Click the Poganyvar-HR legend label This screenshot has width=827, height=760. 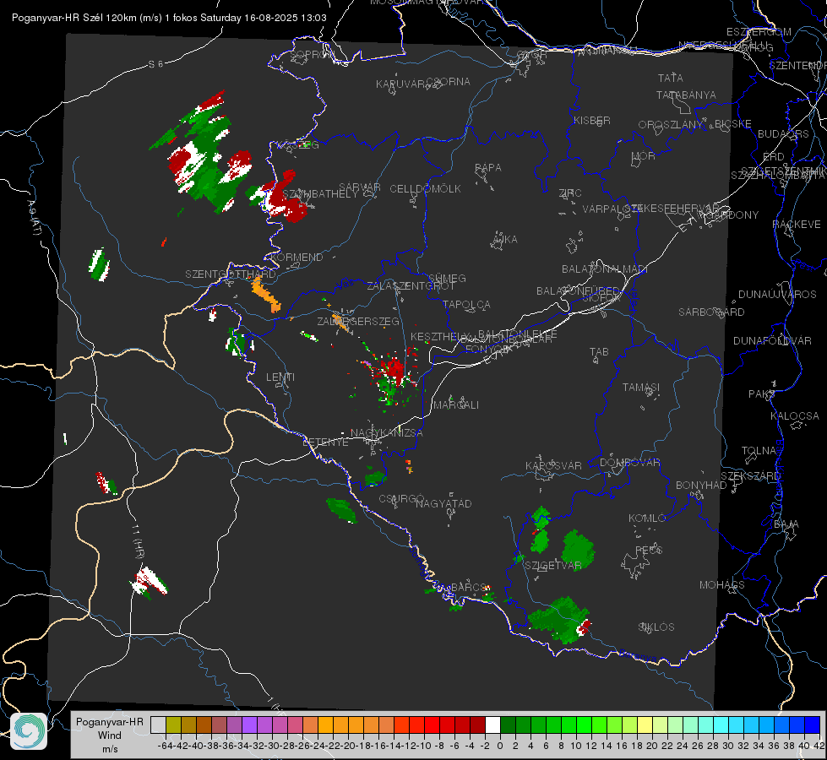coord(110,721)
